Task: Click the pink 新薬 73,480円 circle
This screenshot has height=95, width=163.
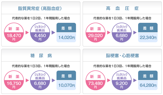Action: coord(95,80)
